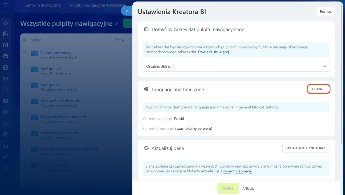
Task: Click the green add button behind the panel
Action: [x=128, y=23]
